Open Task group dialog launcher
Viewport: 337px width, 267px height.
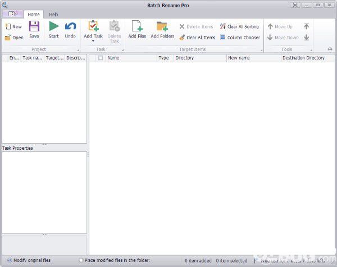(x=122, y=50)
